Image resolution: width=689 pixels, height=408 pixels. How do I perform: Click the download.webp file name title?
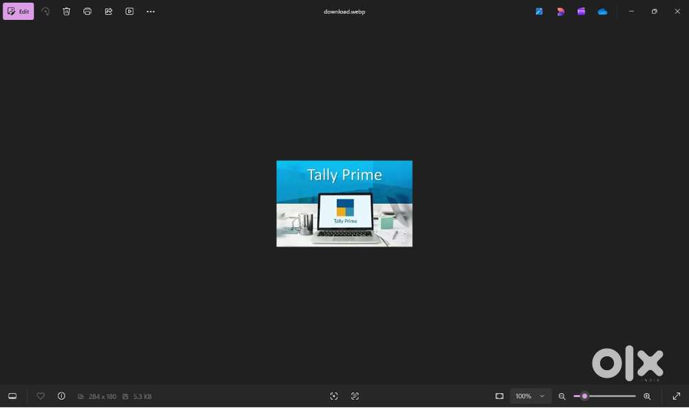tap(344, 12)
